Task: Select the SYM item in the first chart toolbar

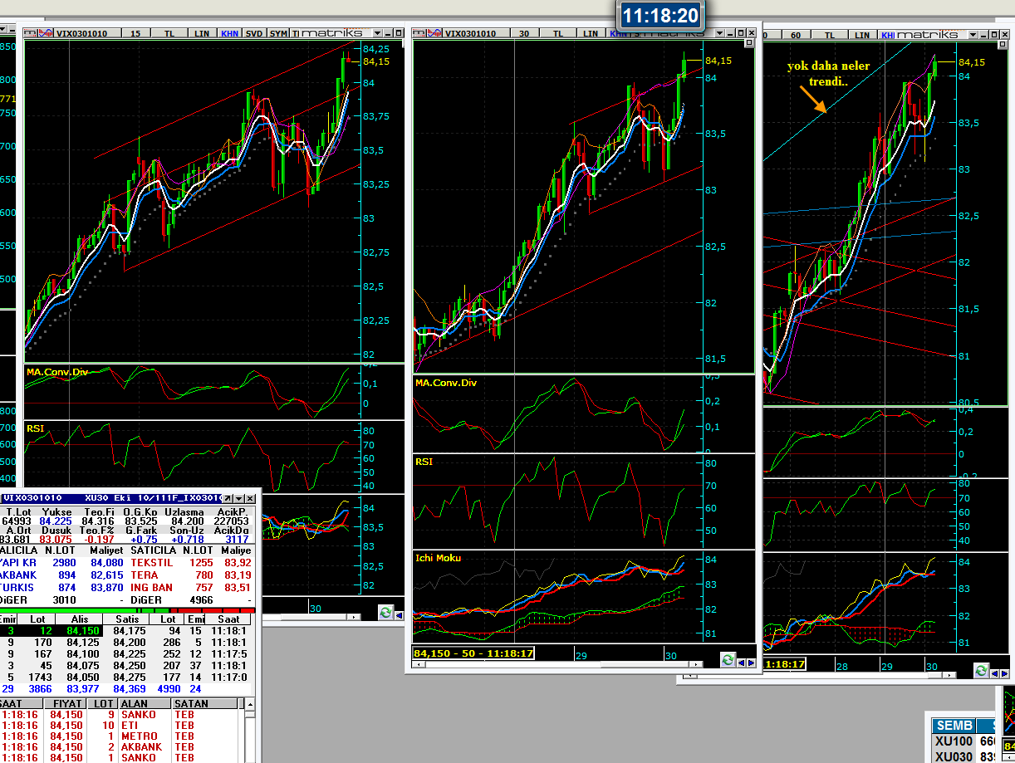Action: [278, 33]
